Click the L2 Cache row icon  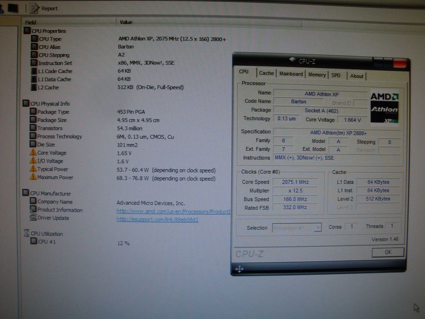click(x=34, y=87)
